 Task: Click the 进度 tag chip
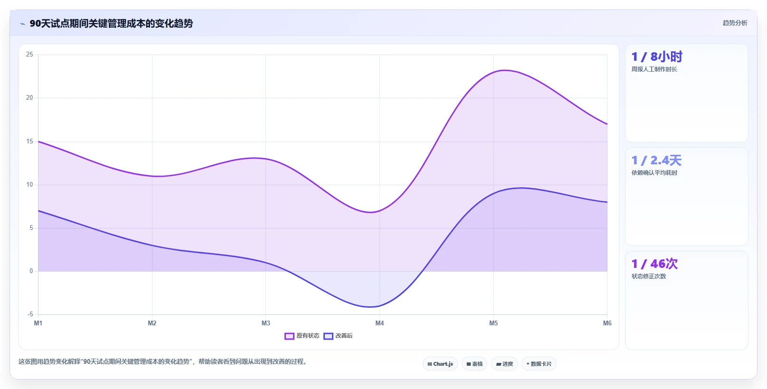(504, 364)
